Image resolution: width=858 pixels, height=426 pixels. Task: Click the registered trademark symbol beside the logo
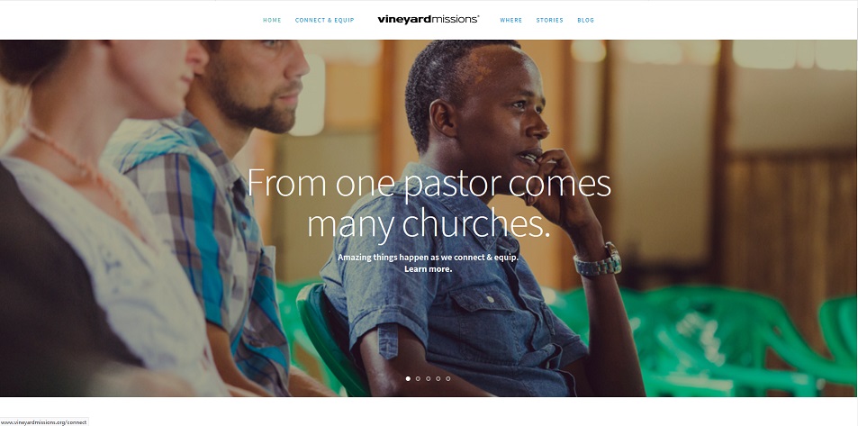click(x=478, y=16)
